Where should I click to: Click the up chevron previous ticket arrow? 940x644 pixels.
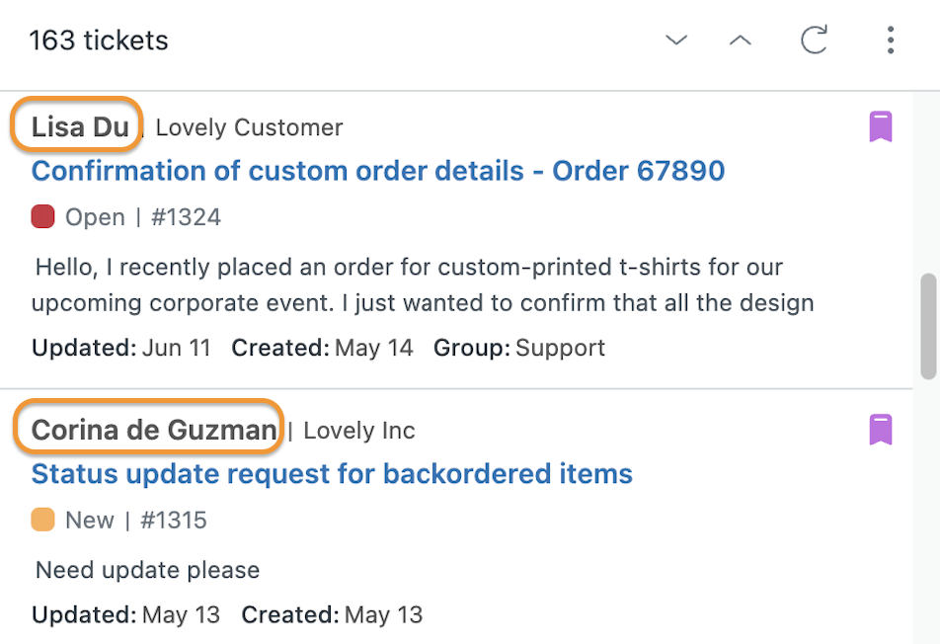(x=741, y=40)
